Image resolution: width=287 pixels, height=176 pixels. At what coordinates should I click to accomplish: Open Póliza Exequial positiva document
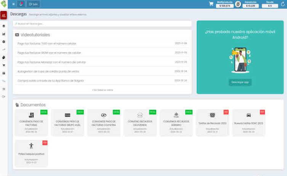pos(31,153)
